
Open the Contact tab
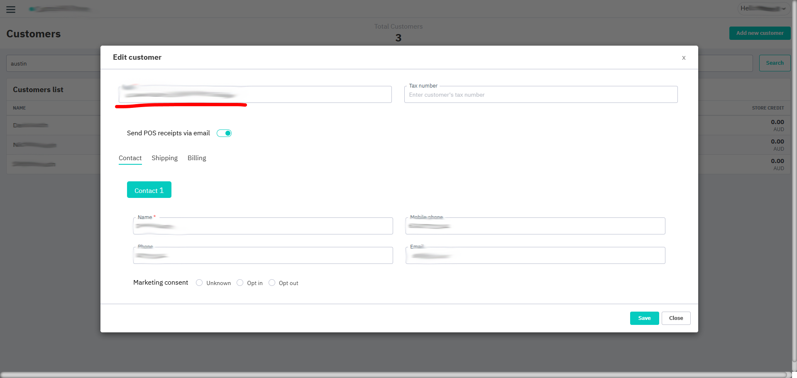point(130,158)
